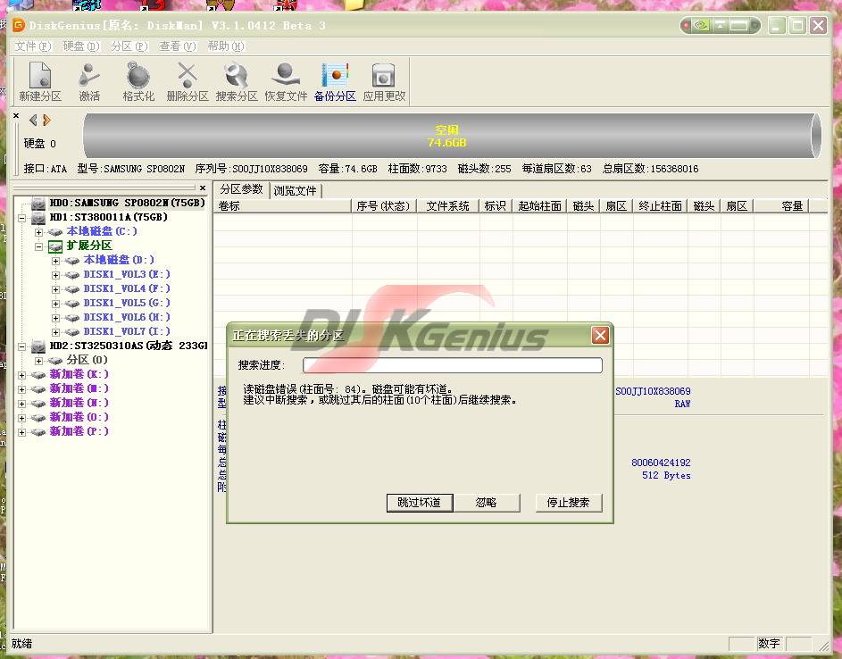Click the HD1 ST380011A disk icon in tree
Viewport: 842px width, 659px height.
coord(38,218)
